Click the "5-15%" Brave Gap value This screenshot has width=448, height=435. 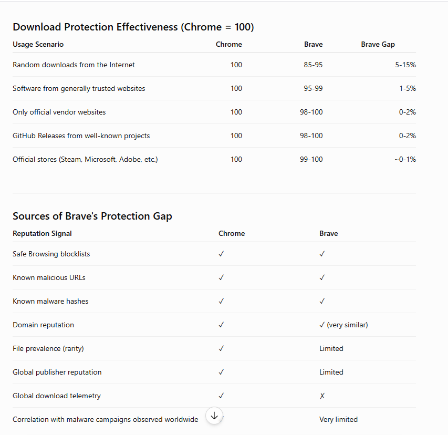[405, 65]
